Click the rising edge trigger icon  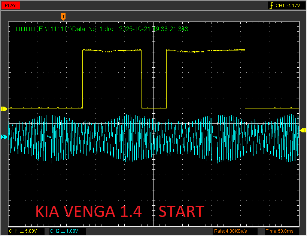click(271, 6)
